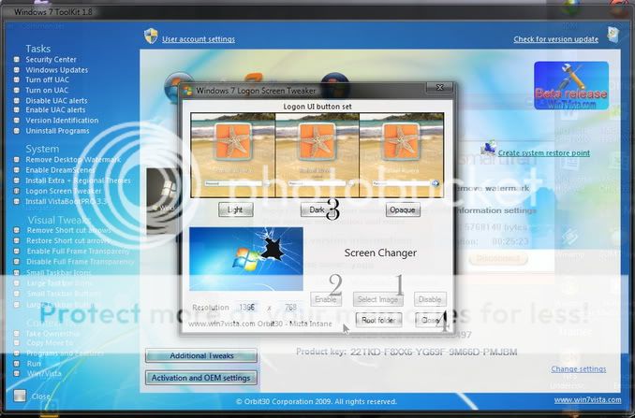The height and width of the screenshot is (418, 635).
Task: Click the Disable button in Screen Changer
Action: point(430,299)
